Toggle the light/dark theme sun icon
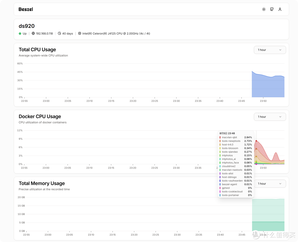This screenshot has width=298, height=242. click(x=264, y=9)
